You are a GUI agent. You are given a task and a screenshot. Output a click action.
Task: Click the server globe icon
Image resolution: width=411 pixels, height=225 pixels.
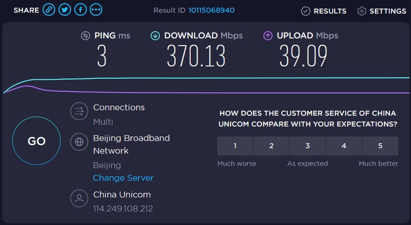click(79, 142)
